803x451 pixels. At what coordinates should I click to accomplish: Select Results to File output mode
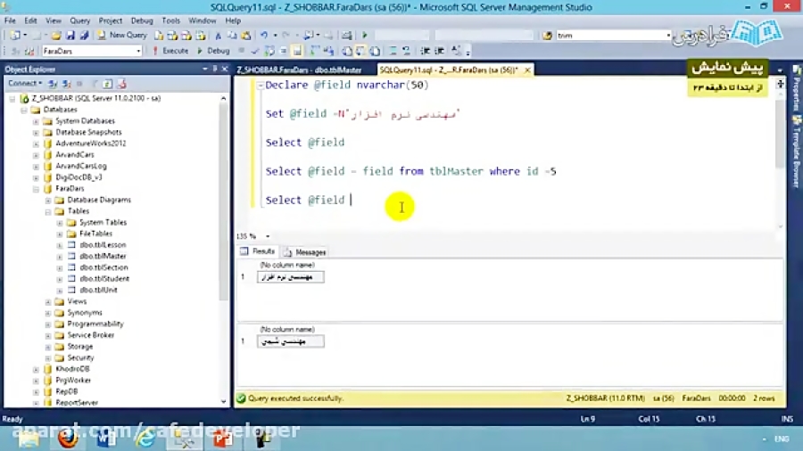[x=375, y=51]
